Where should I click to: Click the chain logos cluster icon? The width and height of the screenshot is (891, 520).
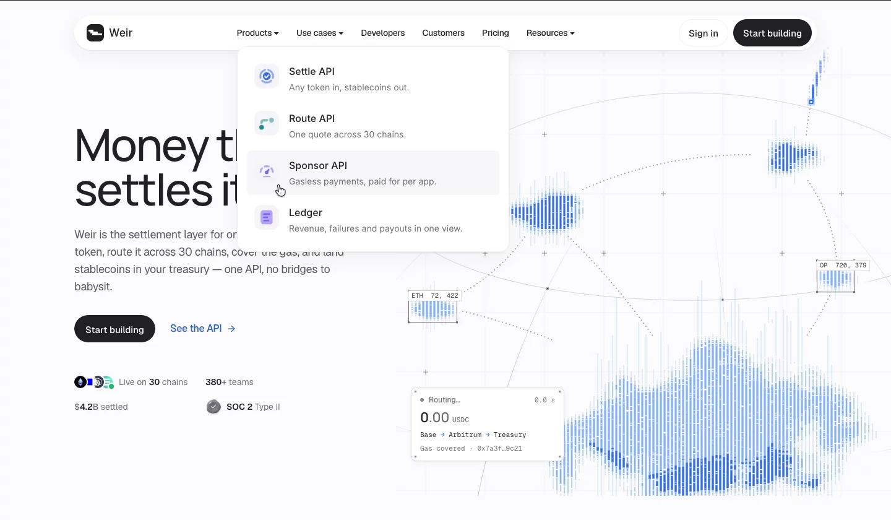[x=94, y=382]
